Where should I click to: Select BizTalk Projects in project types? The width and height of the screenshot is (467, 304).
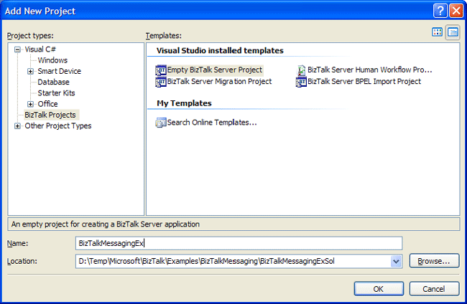click(x=50, y=115)
